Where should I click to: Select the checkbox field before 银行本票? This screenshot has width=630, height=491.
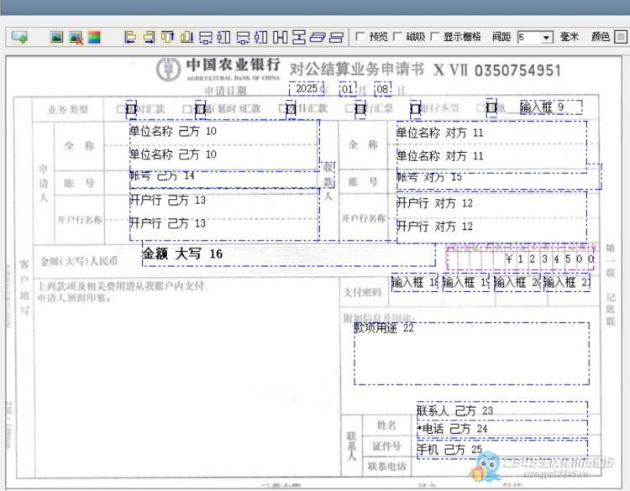(x=416, y=109)
